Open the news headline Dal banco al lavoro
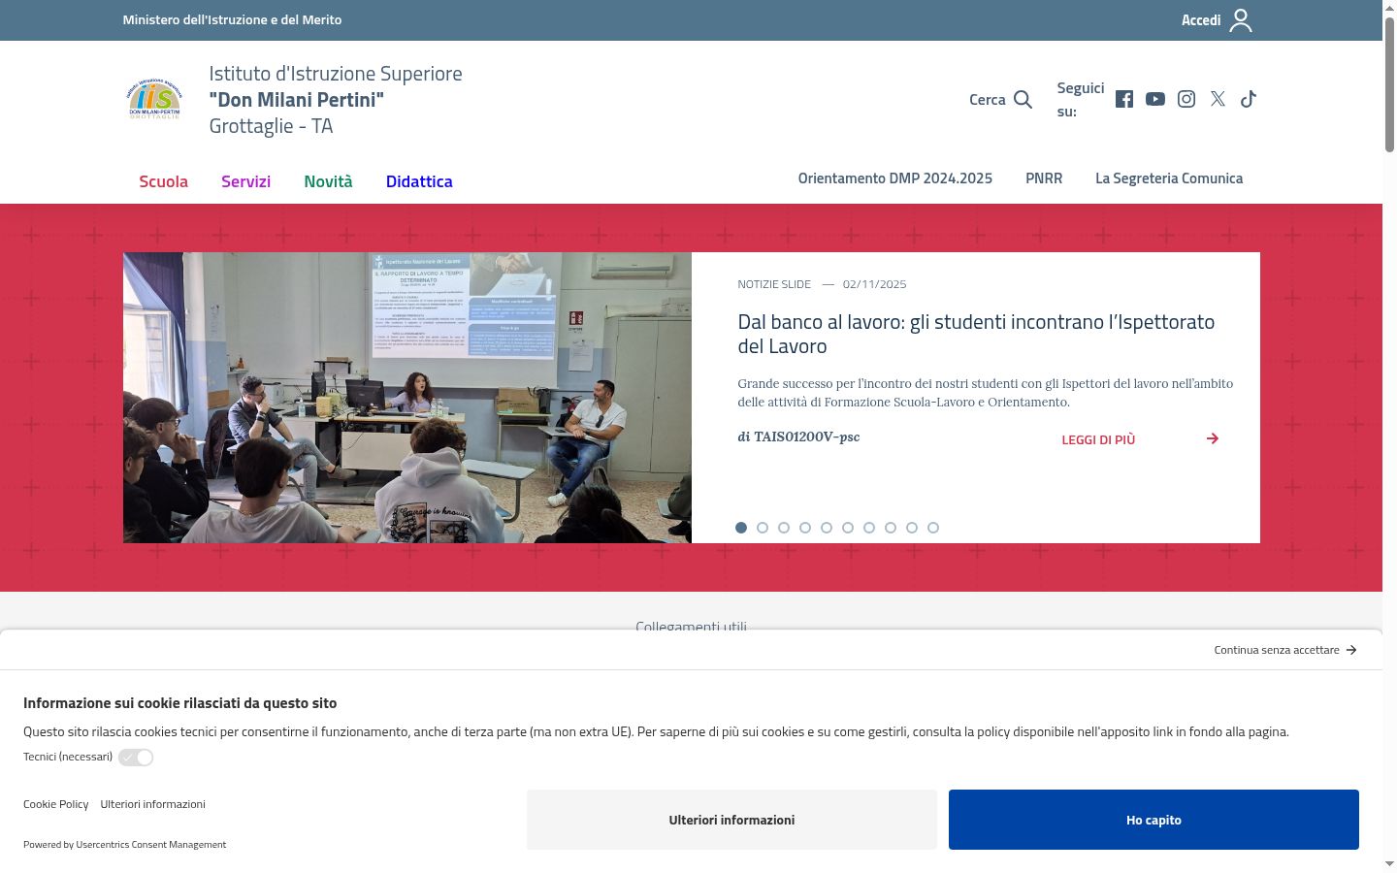Screen dimensions: 1397x873 coord(976,334)
